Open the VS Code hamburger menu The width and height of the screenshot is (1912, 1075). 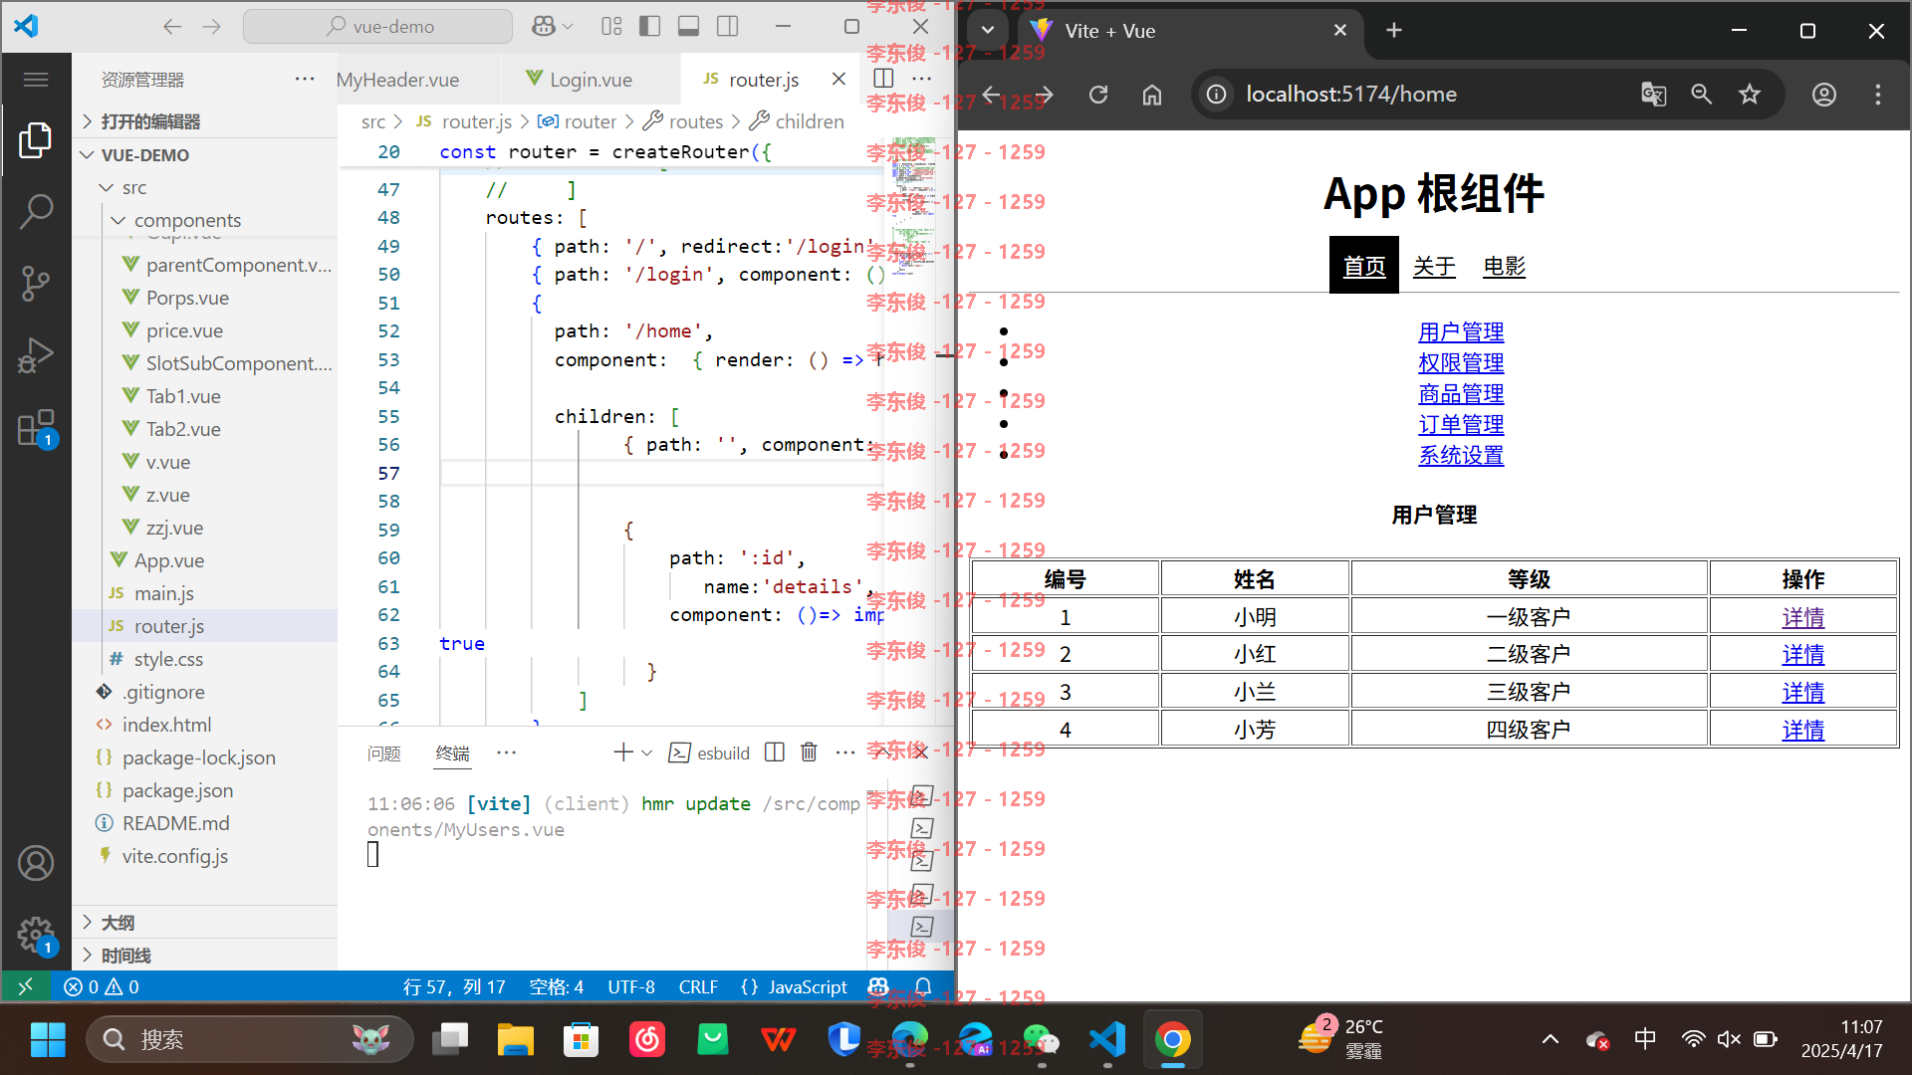point(36,80)
